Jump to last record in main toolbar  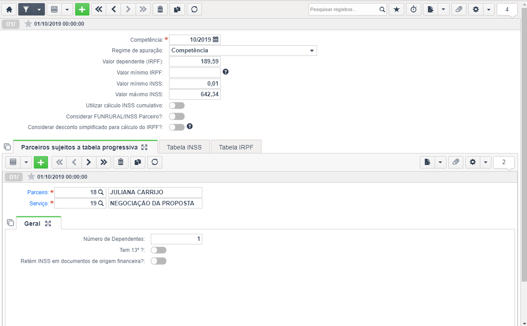[143, 9]
